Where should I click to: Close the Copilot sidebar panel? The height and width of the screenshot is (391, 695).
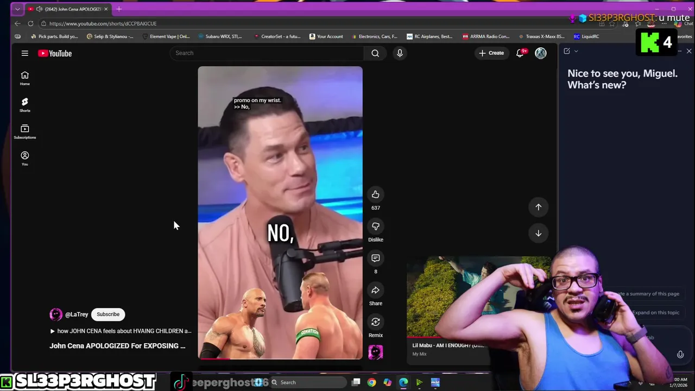(689, 51)
